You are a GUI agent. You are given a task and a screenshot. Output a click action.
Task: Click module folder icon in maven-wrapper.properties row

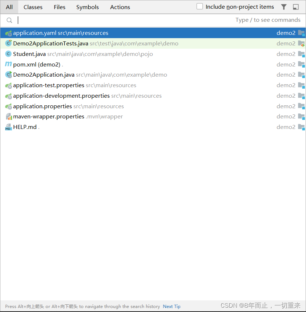point(301,117)
